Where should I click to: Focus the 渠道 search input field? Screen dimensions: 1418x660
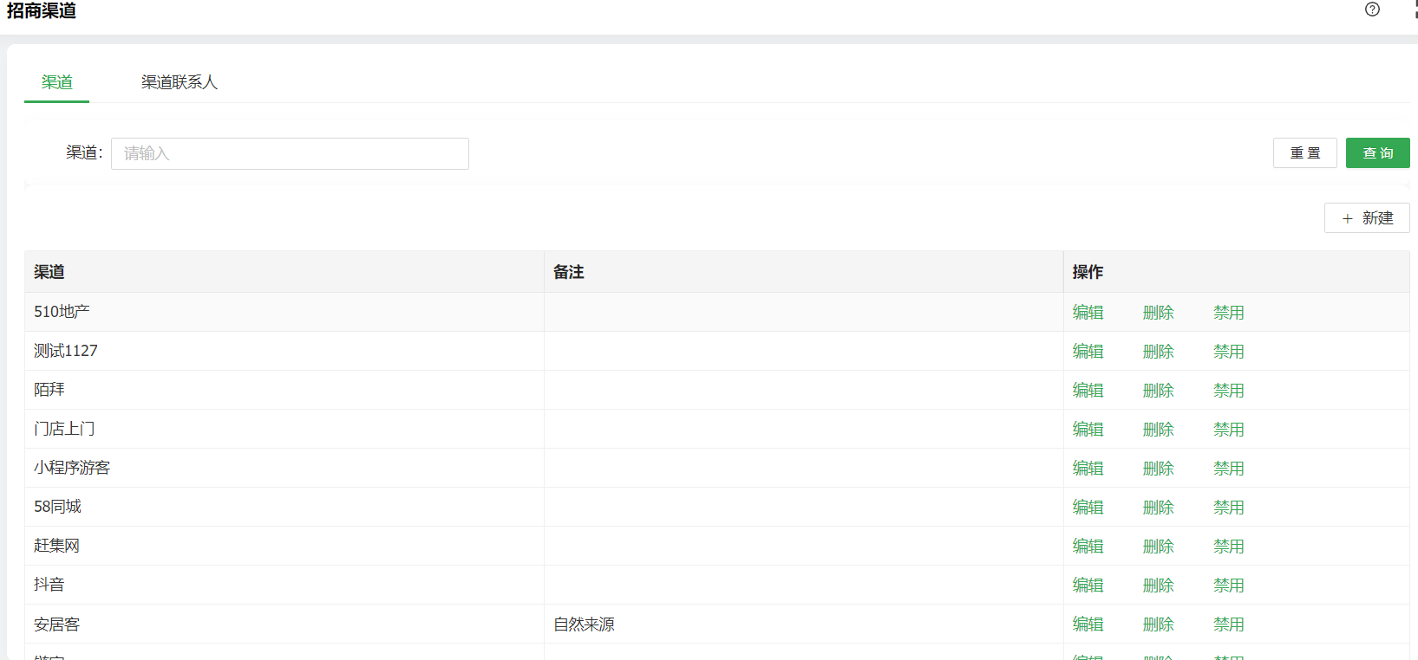[x=290, y=153]
